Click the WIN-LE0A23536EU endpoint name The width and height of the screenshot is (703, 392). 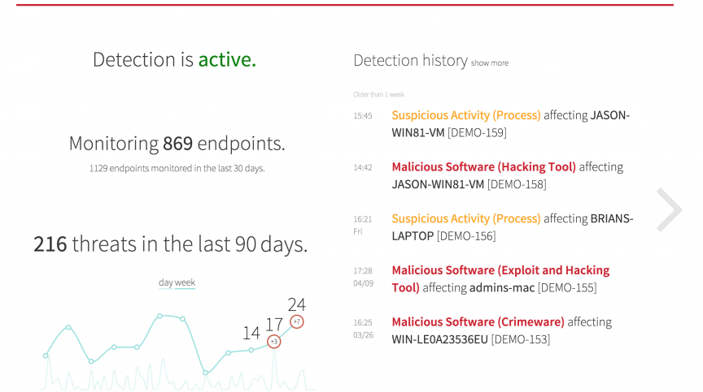[439, 339]
